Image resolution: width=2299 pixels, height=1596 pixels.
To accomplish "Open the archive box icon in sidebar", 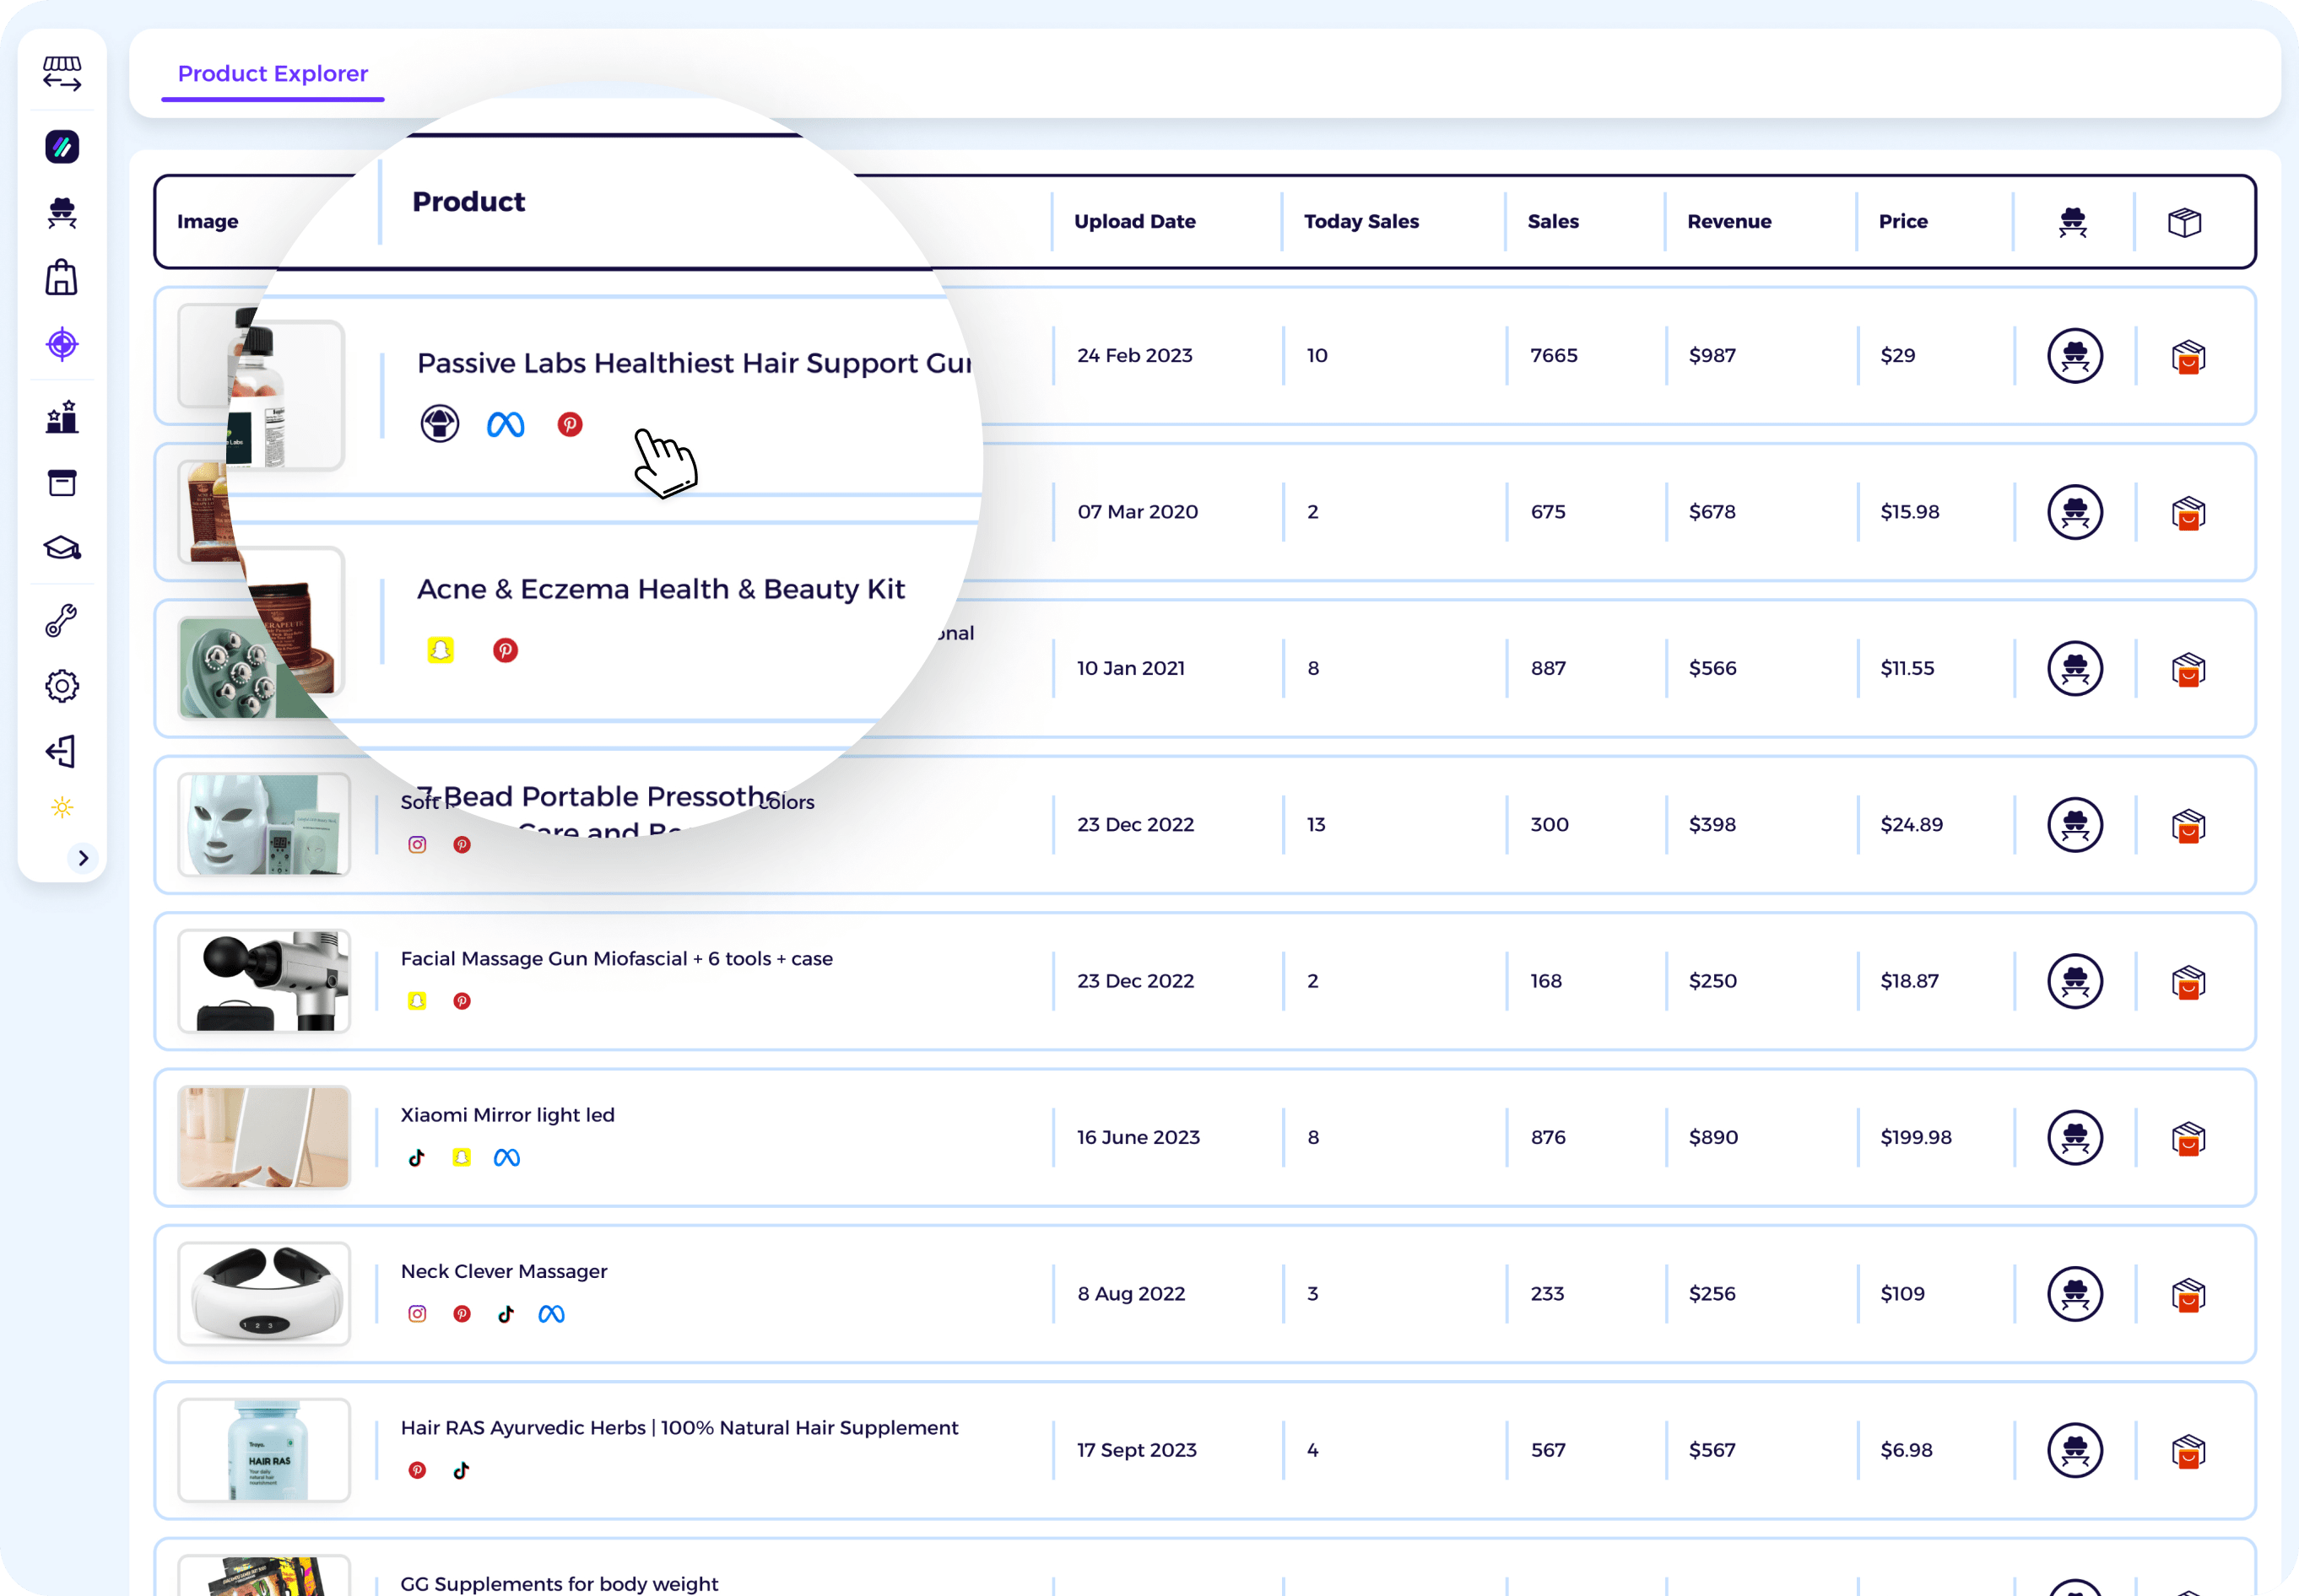I will pos(62,483).
